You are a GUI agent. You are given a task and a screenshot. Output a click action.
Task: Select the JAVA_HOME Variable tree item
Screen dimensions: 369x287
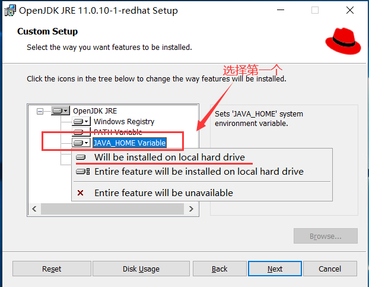pyautogui.click(x=129, y=143)
